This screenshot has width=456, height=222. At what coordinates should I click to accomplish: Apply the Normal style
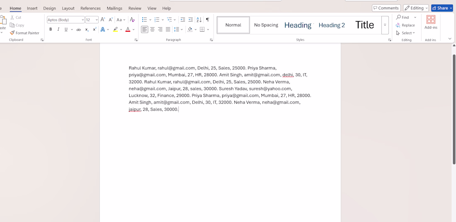(233, 25)
